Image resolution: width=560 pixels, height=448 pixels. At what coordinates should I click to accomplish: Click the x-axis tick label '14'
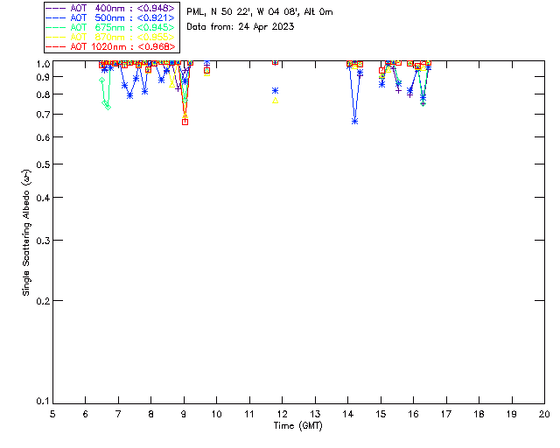[x=348, y=414]
